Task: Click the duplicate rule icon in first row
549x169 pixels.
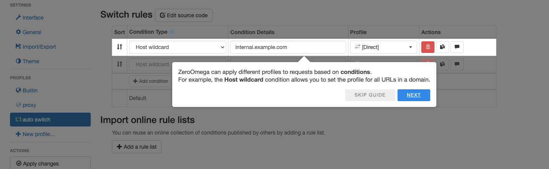Action: point(443,47)
